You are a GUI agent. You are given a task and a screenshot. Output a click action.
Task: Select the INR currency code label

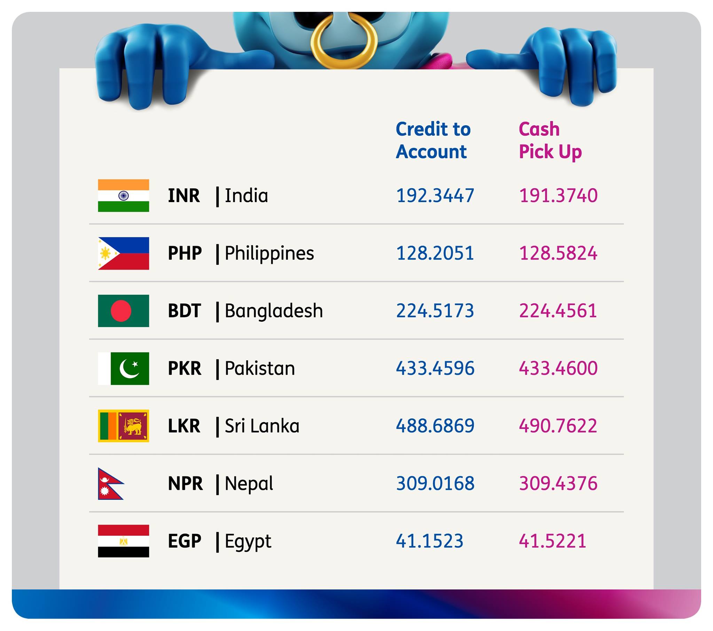tap(184, 195)
